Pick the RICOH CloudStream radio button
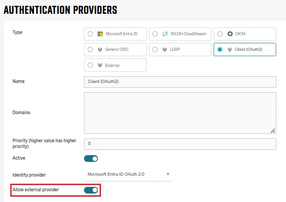The height and width of the screenshot is (202, 286). (x=155, y=34)
